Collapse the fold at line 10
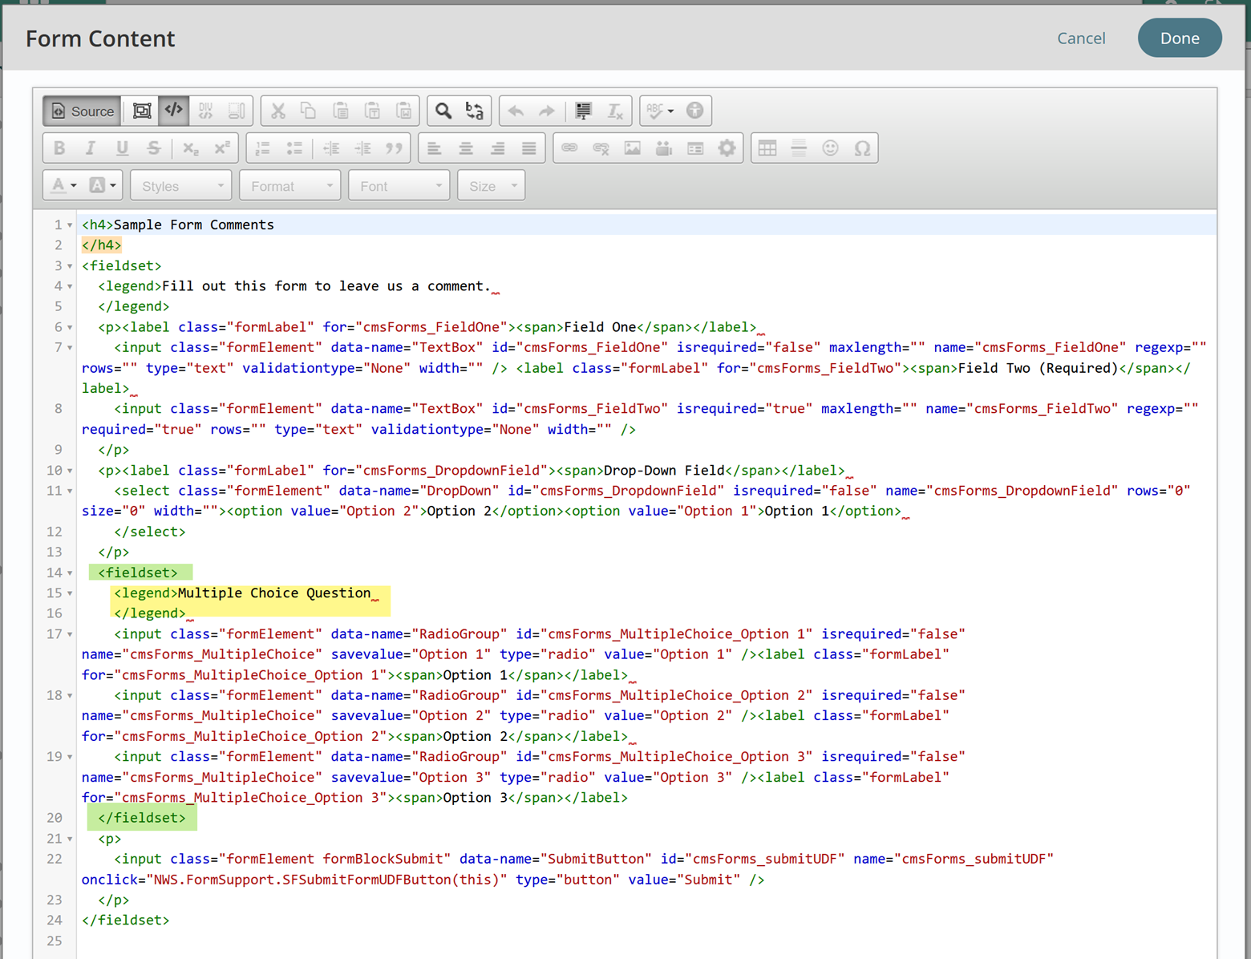The height and width of the screenshot is (959, 1251). click(x=70, y=471)
